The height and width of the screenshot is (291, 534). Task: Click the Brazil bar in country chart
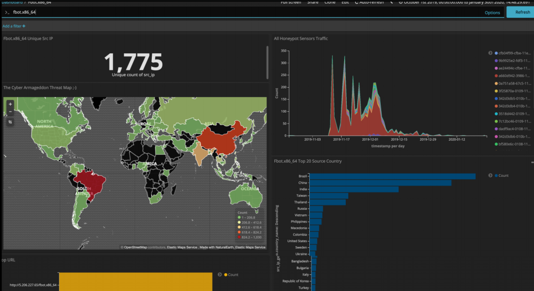[x=392, y=176]
